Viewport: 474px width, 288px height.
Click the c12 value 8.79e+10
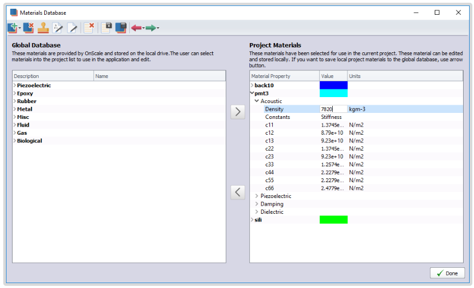(x=332, y=133)
